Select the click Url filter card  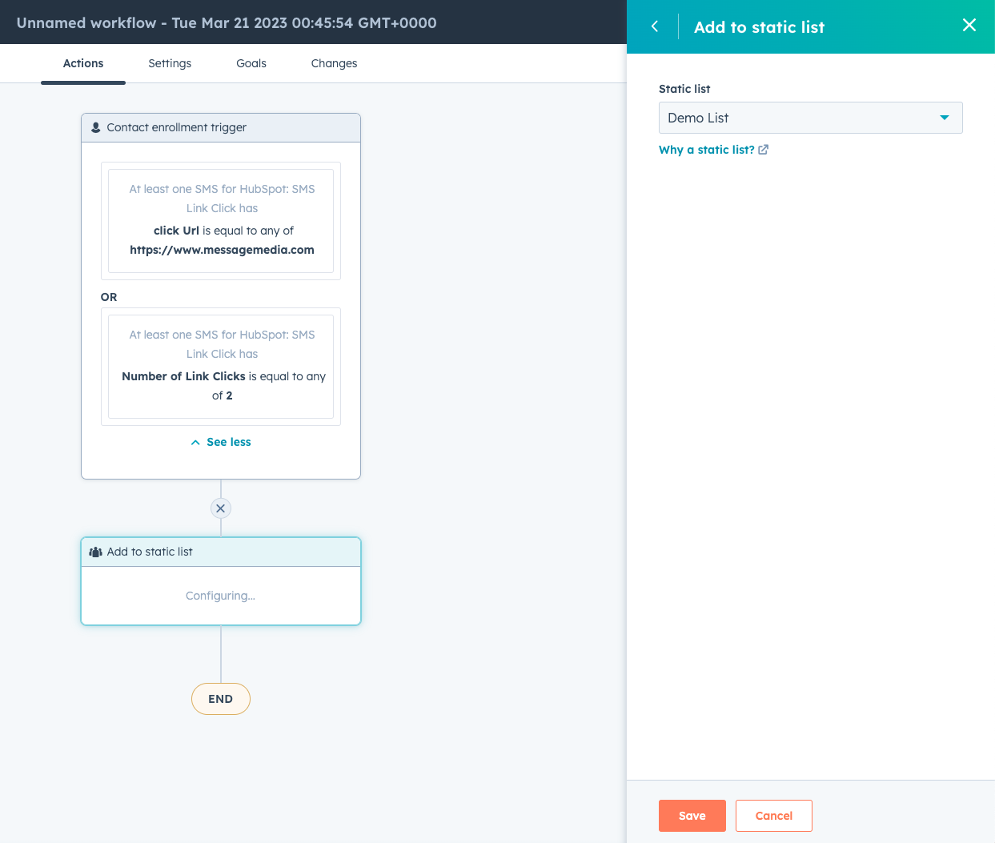tap(221, 221)
